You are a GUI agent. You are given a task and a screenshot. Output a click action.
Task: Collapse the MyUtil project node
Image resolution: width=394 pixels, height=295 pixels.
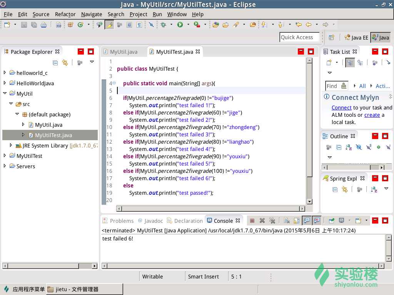[x=5, y=93]
